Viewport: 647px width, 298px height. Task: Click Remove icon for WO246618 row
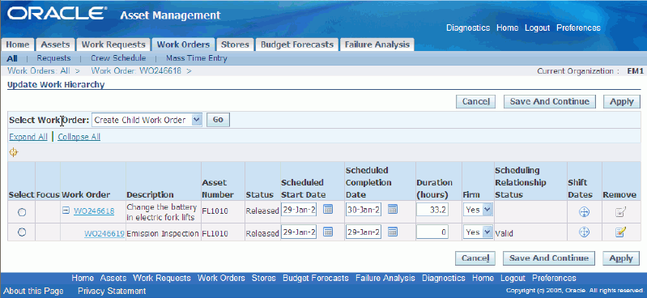coord(620,212)
